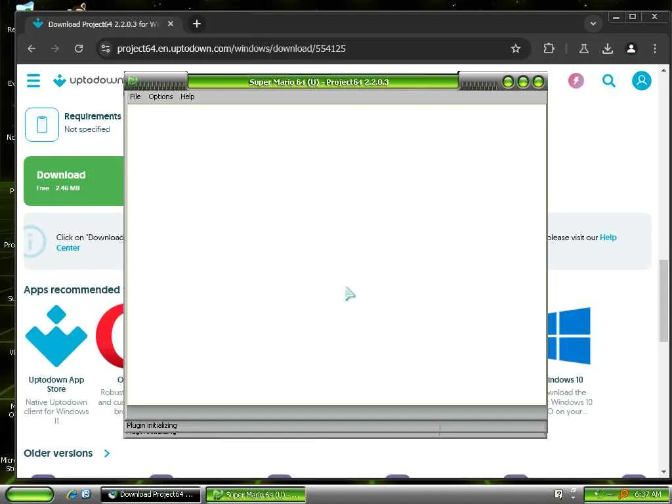672x504 pixels.
Task: Open the Options menu in Project64
Action: pos(160,96)
